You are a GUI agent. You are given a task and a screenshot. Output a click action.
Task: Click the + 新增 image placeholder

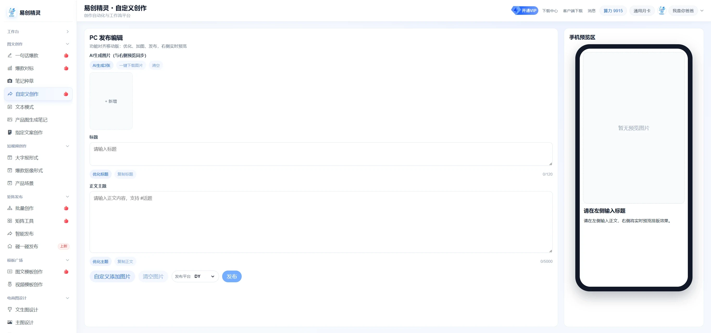111,101
